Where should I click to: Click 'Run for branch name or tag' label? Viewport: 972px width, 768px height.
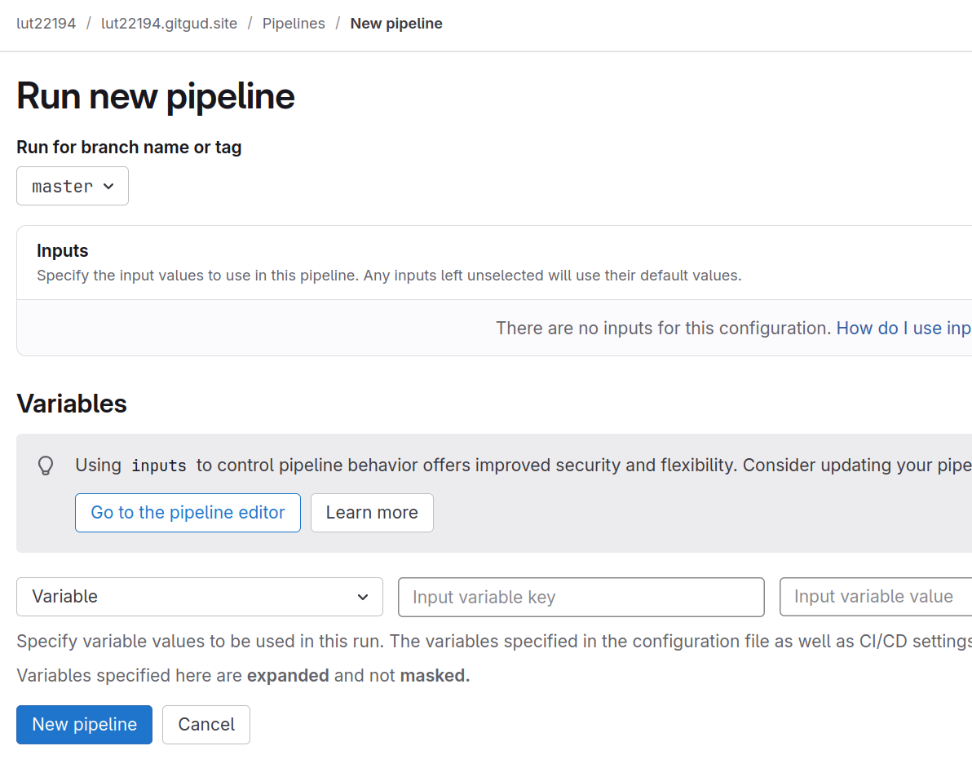click(x=129, y=148)
